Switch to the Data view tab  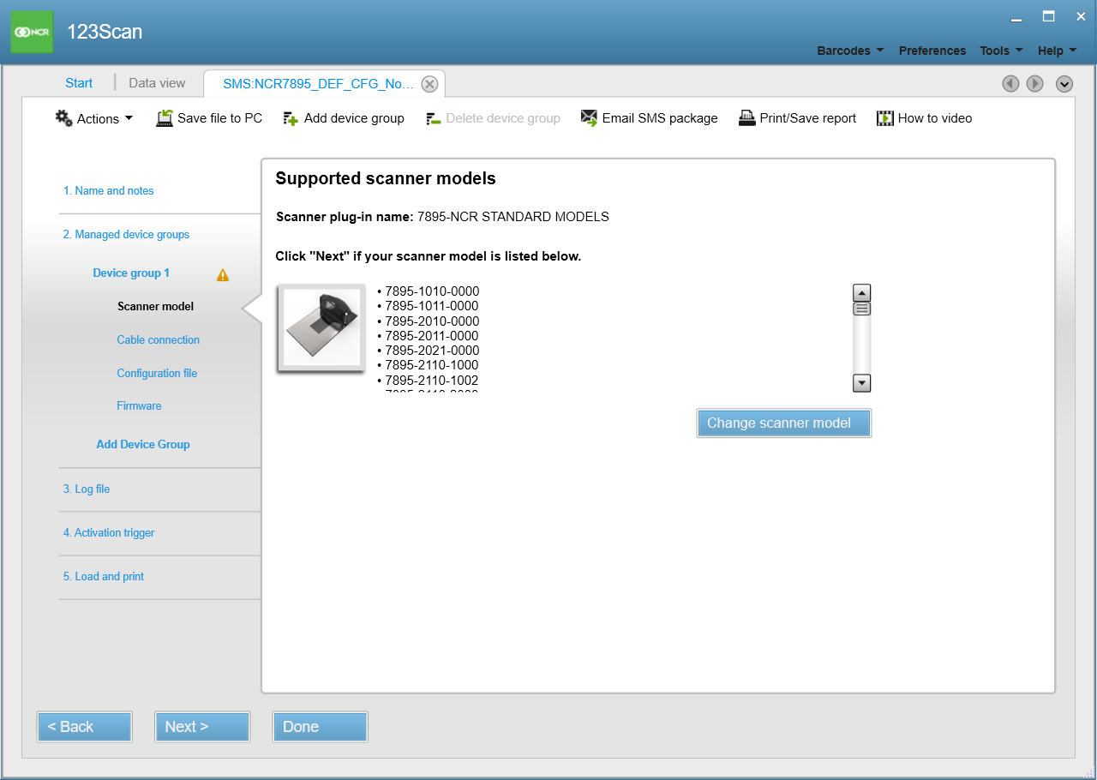157,83
